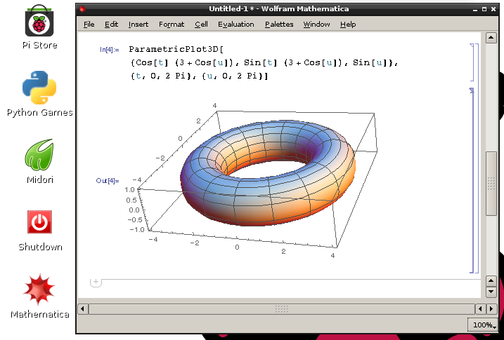The height and width of the screenshot is (340, 504).
Task: Click the {t, 0, 2 Pi} range text
Action: coord(161,76)
